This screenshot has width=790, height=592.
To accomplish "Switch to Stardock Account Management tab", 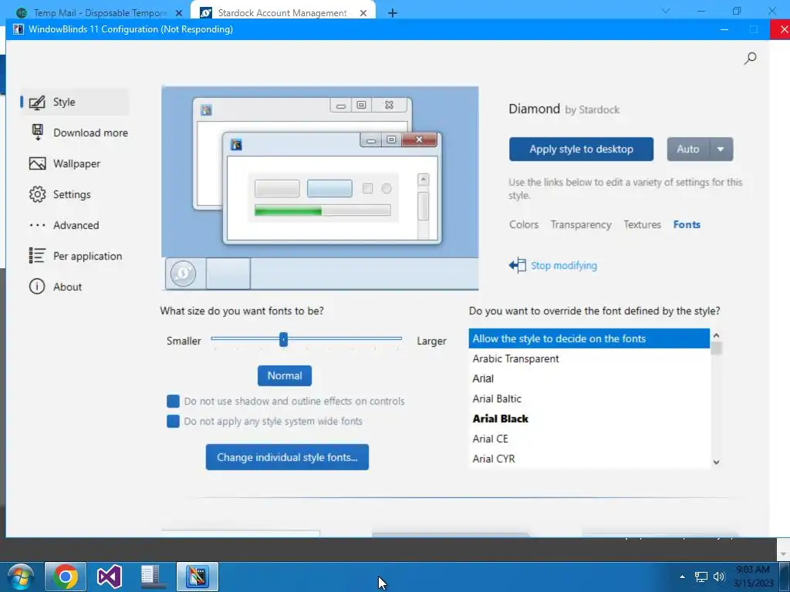I will pyautogui.click(x=282, y=13).
